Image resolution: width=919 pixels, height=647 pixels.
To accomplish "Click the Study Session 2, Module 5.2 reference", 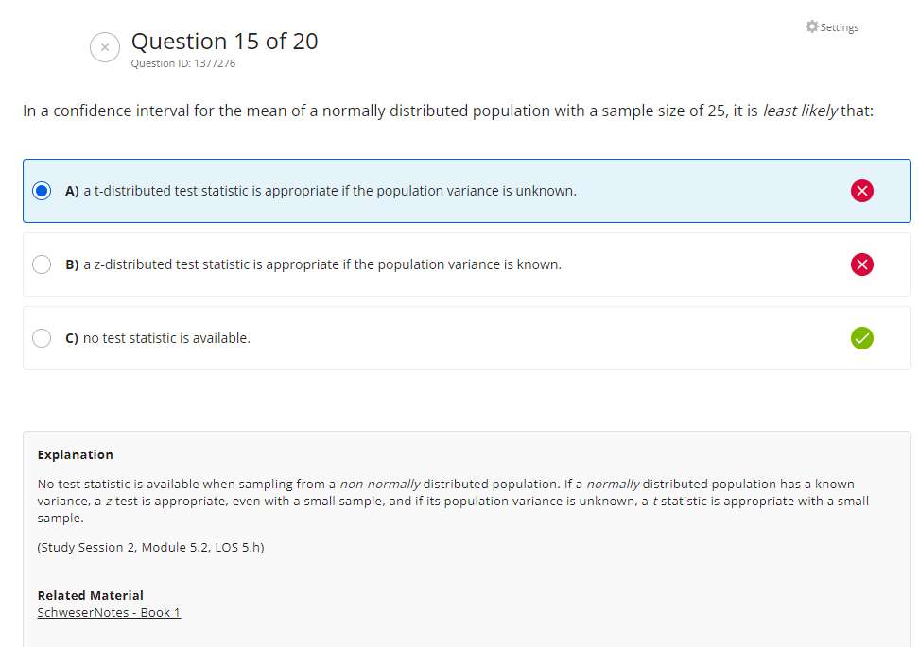I will (150, 547).
